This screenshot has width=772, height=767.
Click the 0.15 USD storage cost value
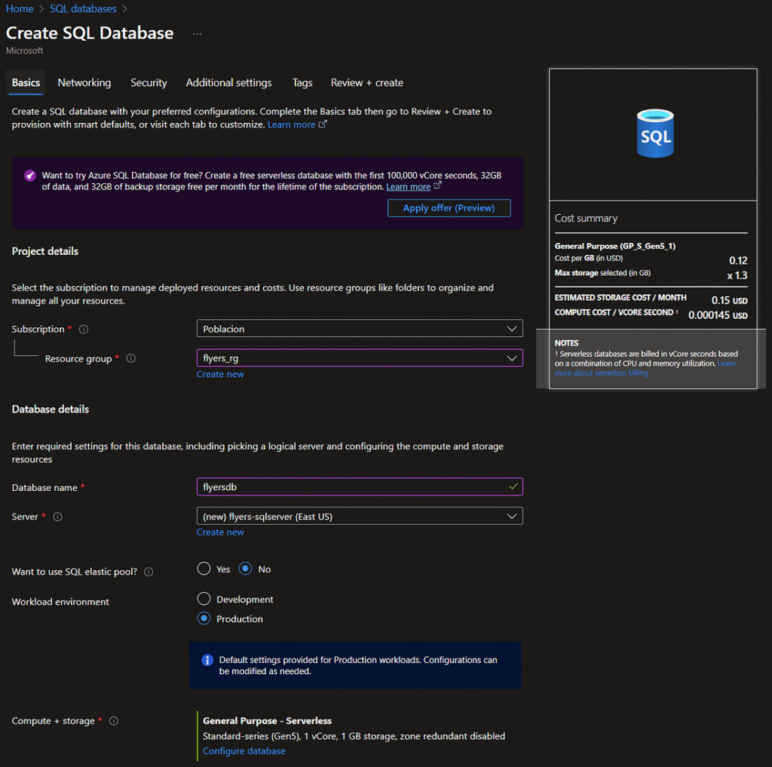click(x=730, y=300)
